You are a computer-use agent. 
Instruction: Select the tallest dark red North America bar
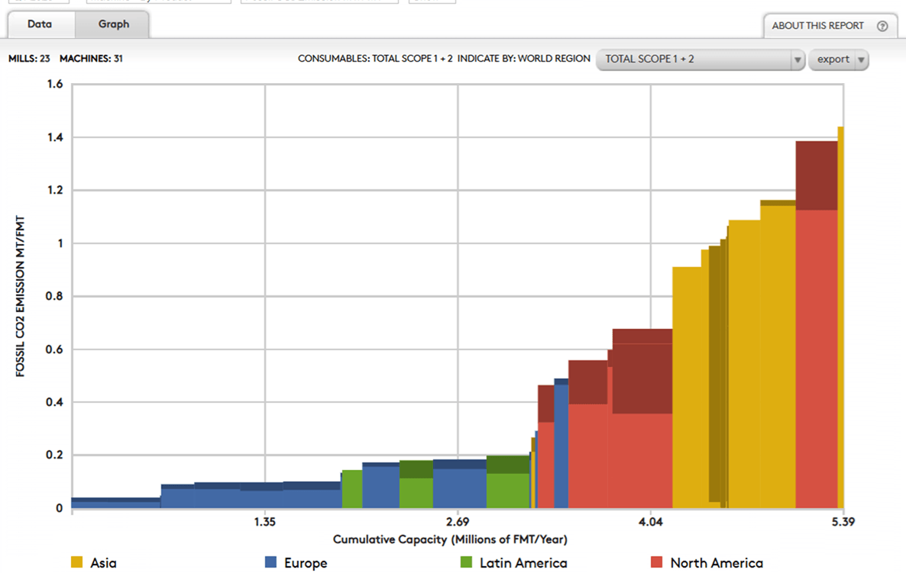pyautogui.click(x=816, y=175)
